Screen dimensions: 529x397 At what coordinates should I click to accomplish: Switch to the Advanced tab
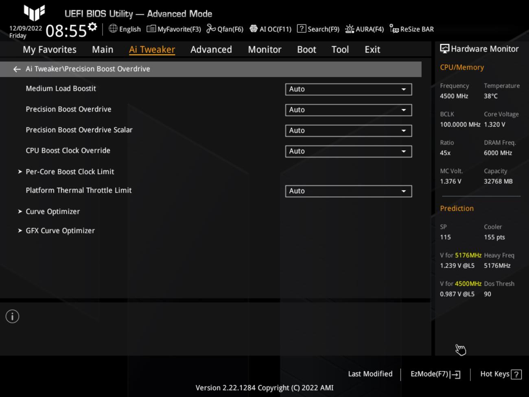(211, 50)
